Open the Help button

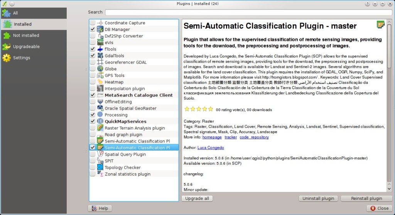click(100, 208)
